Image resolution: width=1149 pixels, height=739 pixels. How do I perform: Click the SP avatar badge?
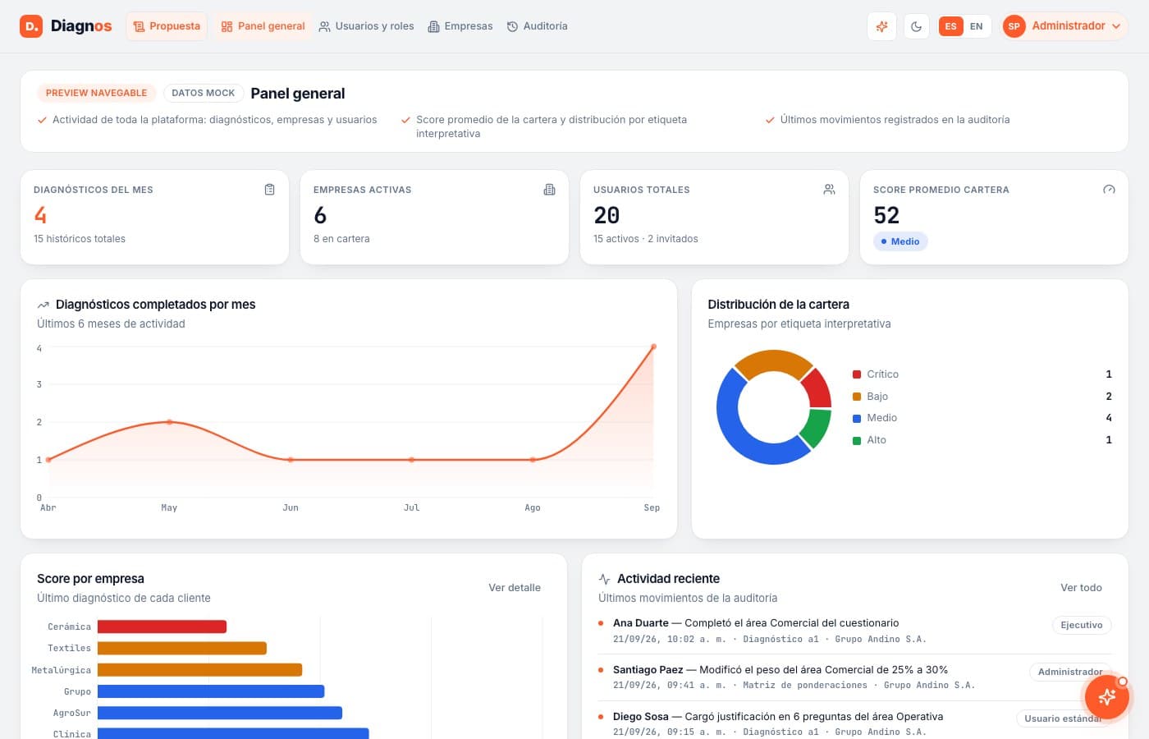[1014, 26]
